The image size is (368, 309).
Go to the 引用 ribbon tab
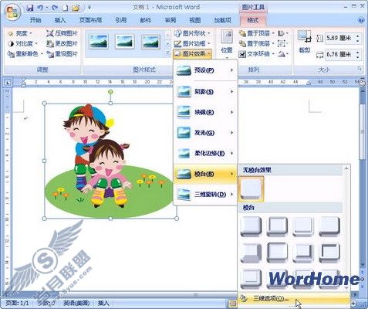121,20
